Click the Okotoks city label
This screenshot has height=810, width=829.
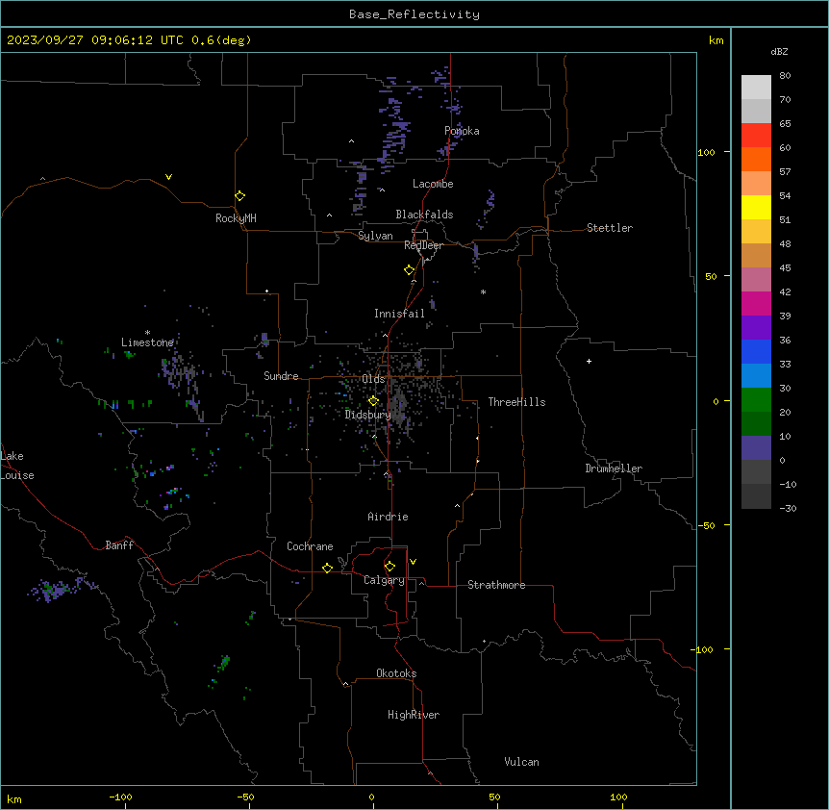coord(396,673)
